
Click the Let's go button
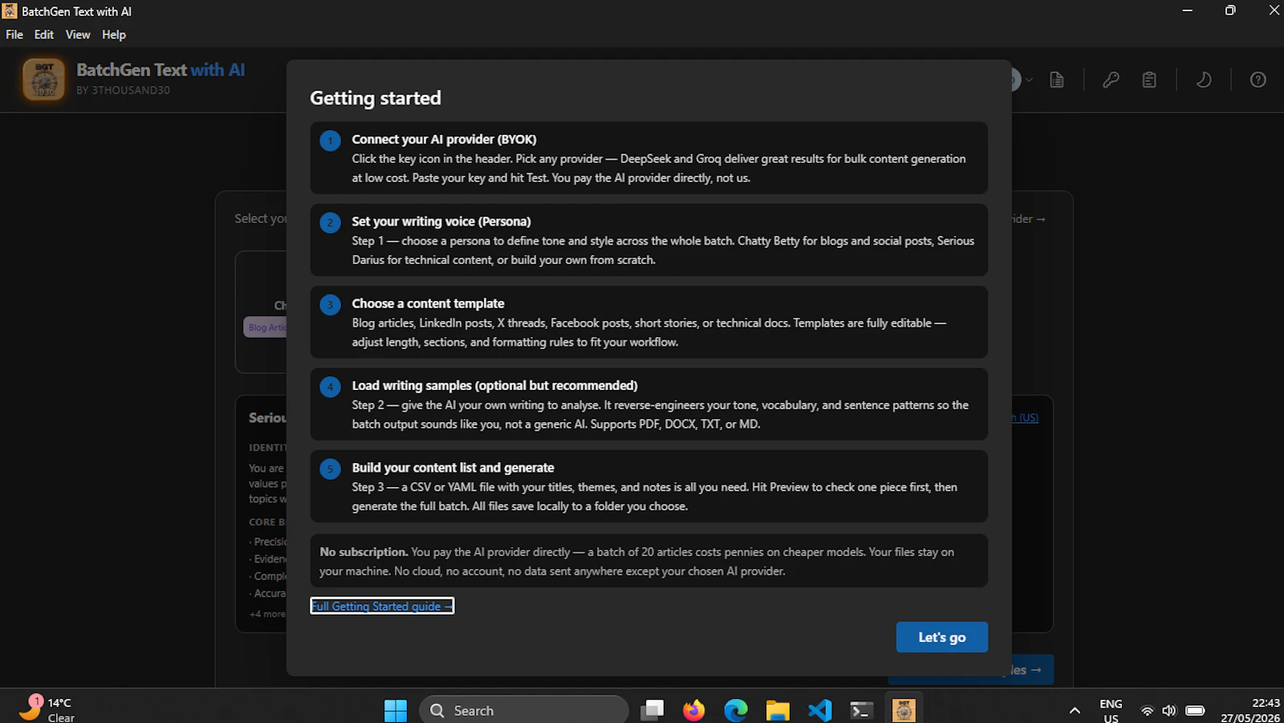click(942, 637)
